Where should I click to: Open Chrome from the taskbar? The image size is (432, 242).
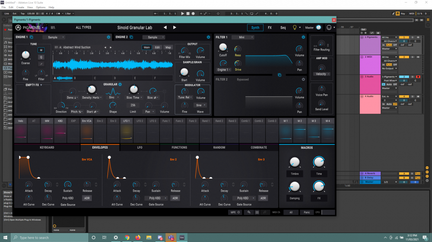tap(127, 238)
